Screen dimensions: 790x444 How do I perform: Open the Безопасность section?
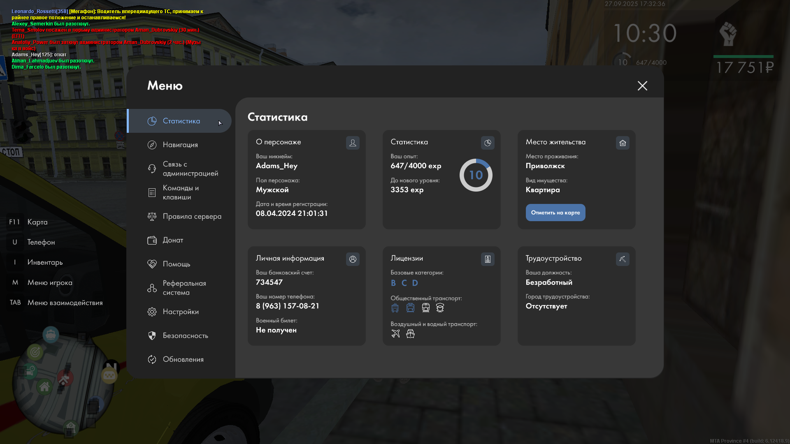185,335
